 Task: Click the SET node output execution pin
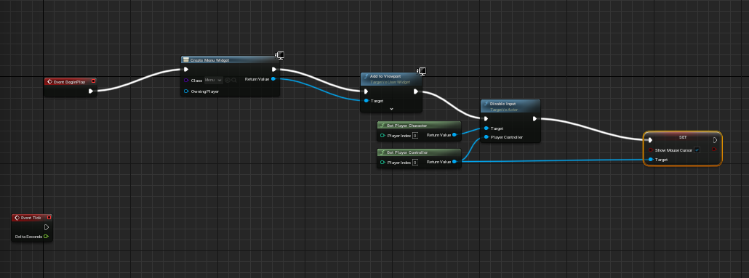point(715,140)
